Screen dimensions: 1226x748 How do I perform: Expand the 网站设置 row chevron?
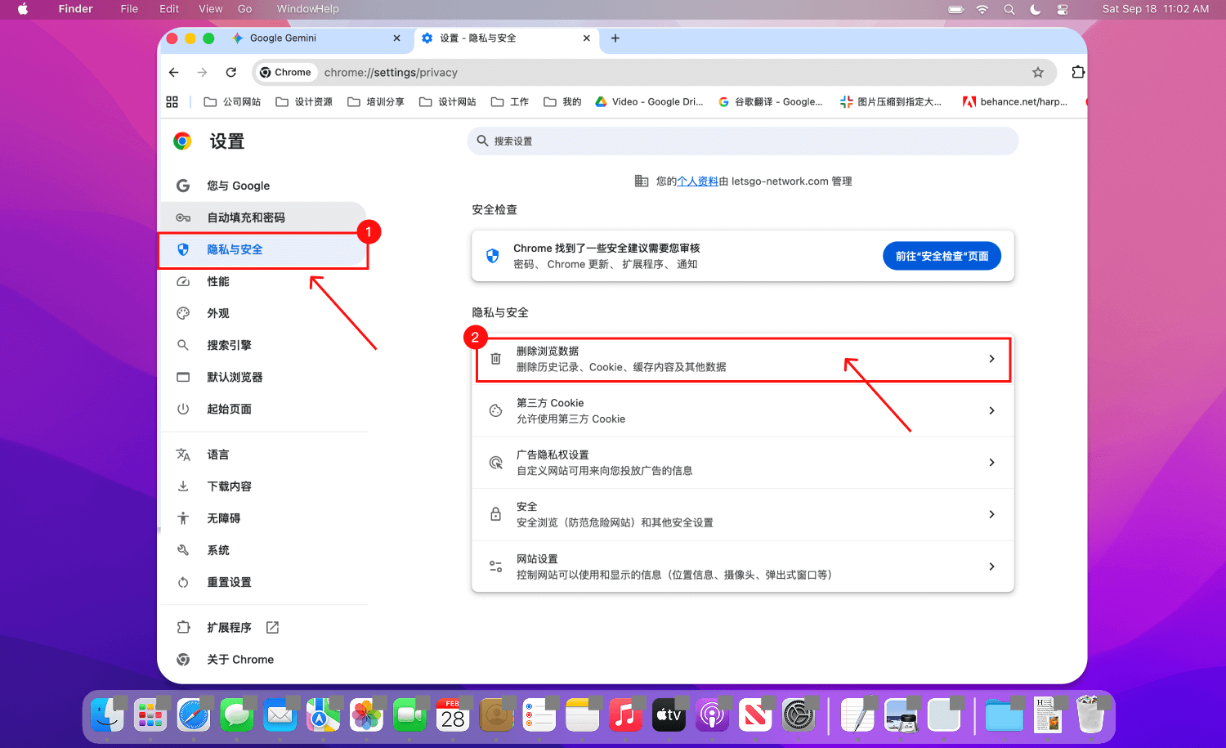991,567
